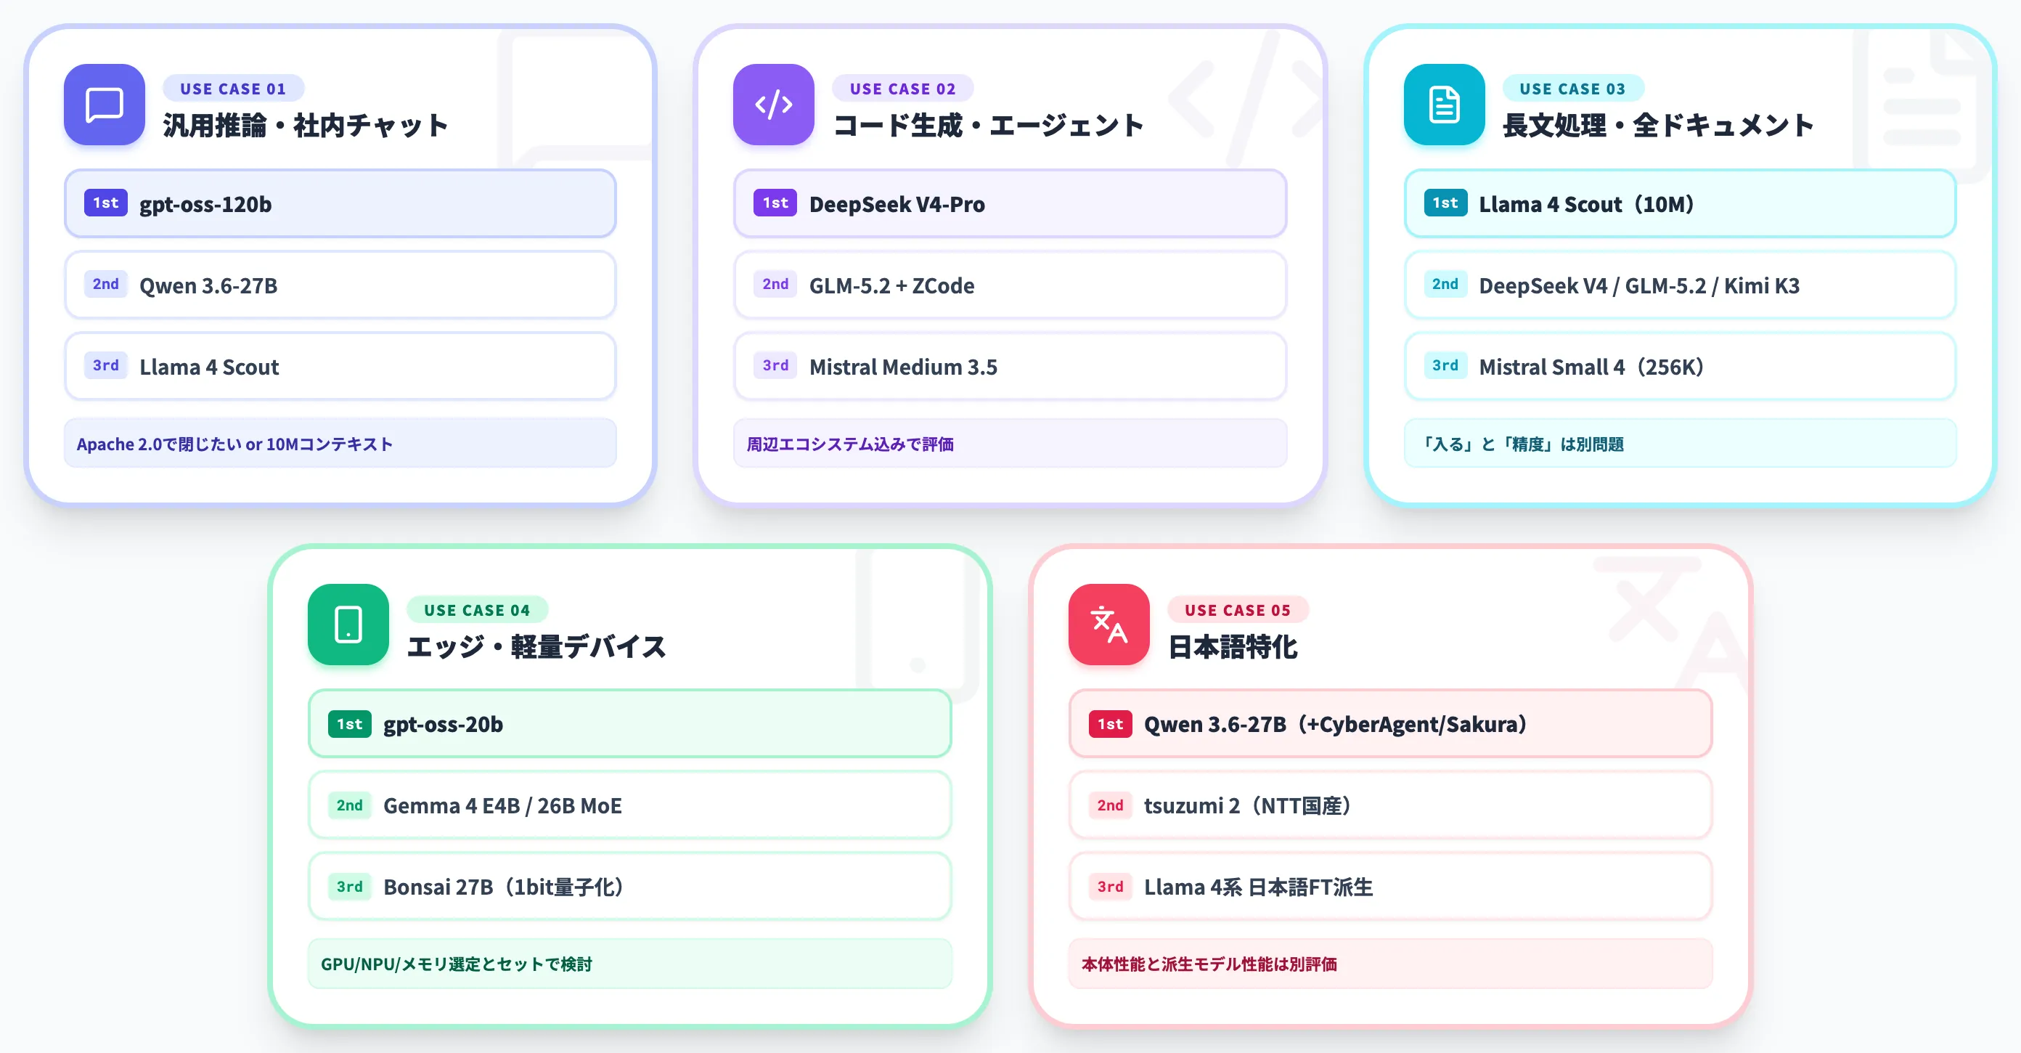The height and width of the screenshot is (1053, 2021).
Task: Select the USE CASE 03 badge
Action: (x=1572, y=89)
